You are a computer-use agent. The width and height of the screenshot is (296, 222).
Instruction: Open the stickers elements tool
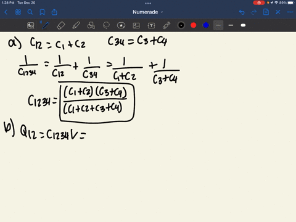click(121, 25)
